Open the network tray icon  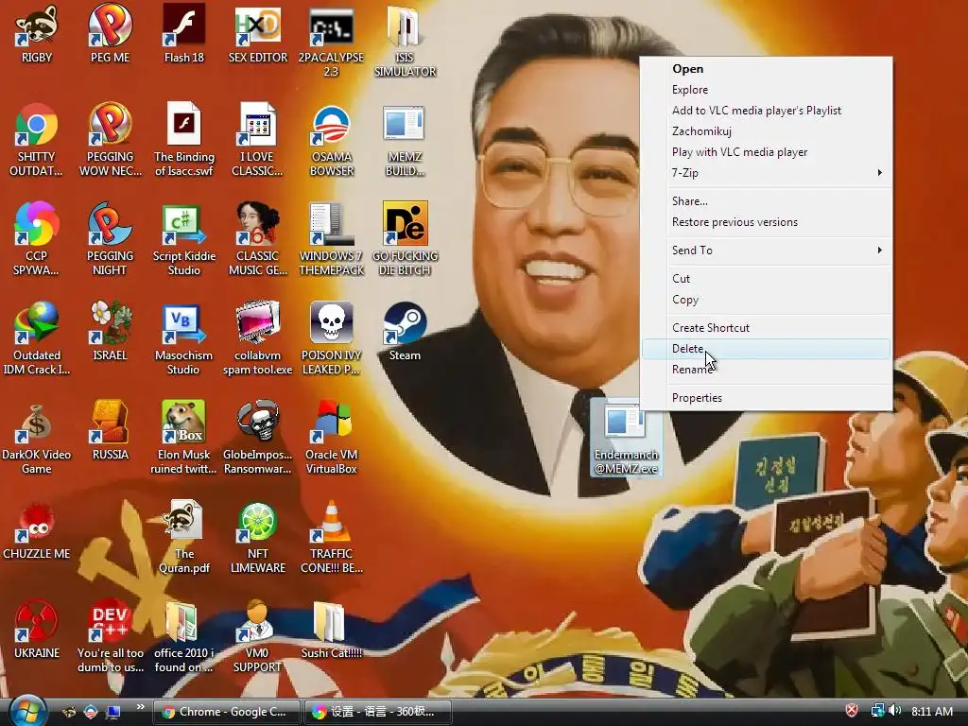pyautogui.click(x=876, y=711)
